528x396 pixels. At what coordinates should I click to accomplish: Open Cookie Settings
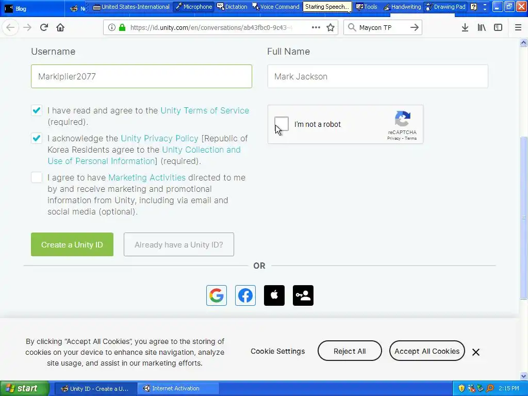278,351
